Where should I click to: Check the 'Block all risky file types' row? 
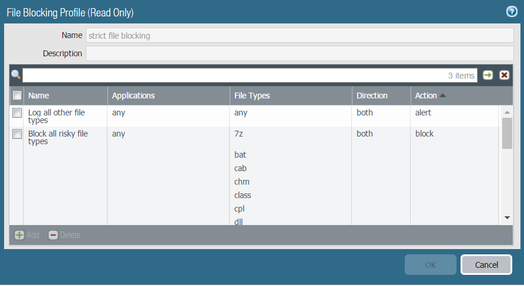click(x=17, y=134)
